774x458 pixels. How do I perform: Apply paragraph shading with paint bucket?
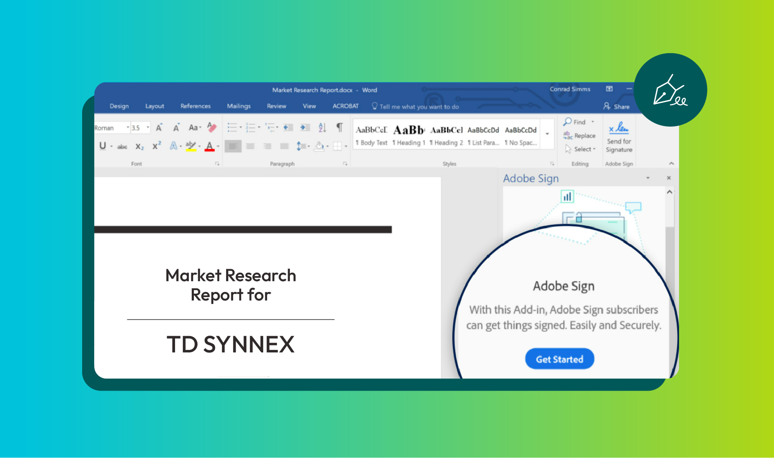click(x=319, y=146)
